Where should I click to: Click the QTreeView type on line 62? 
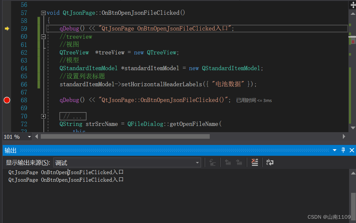pos(74,52)
